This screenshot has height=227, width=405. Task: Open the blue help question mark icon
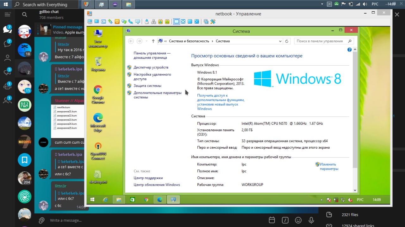tap(350, 50)
